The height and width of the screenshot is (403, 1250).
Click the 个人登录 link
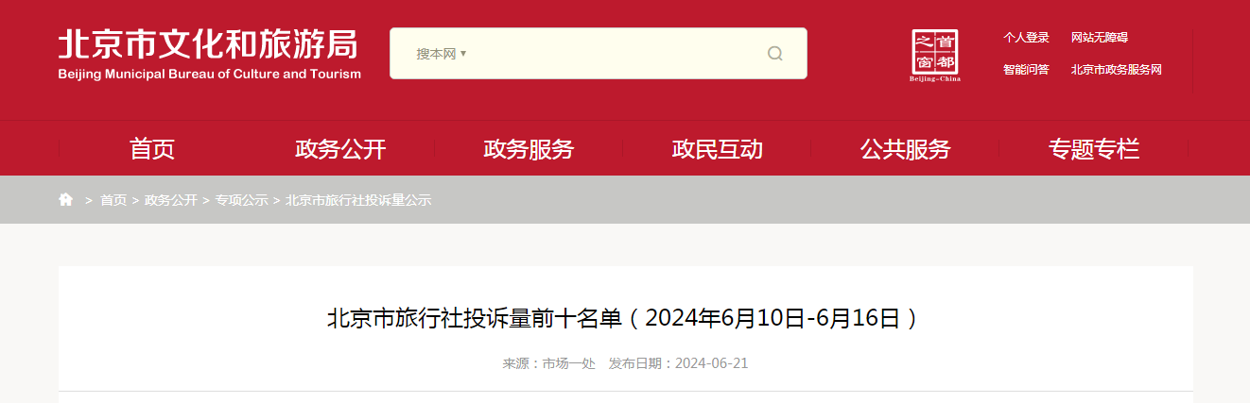pos(1026,38)
